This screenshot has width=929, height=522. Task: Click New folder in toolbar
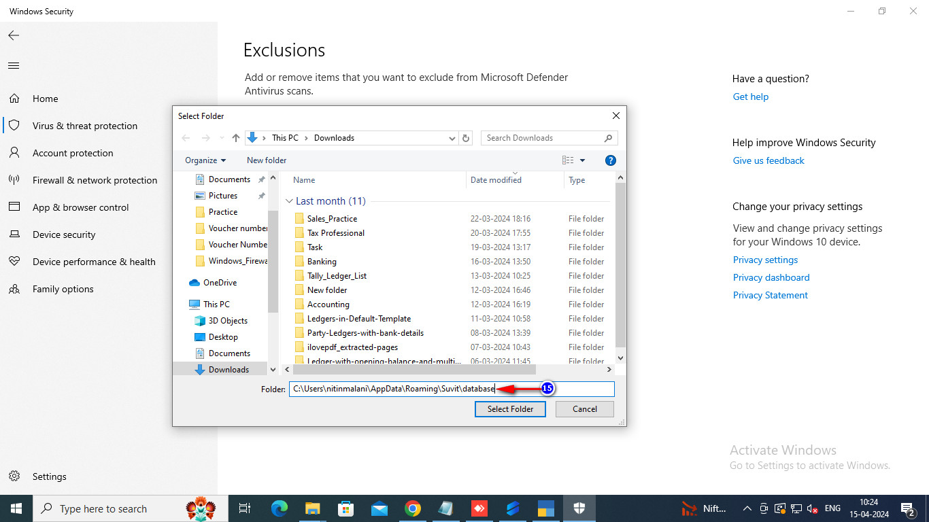[x=267, y=160]
